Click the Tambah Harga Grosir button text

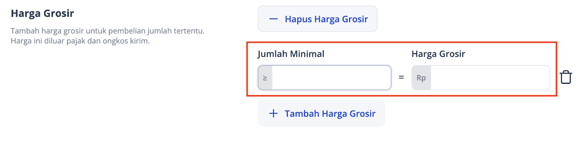[x=330, y=114]
